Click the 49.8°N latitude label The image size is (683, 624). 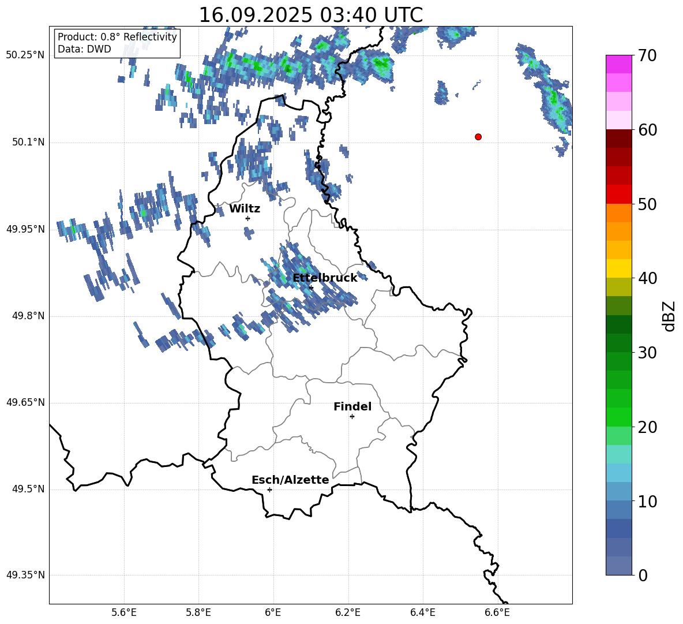(x=29, y=316)
